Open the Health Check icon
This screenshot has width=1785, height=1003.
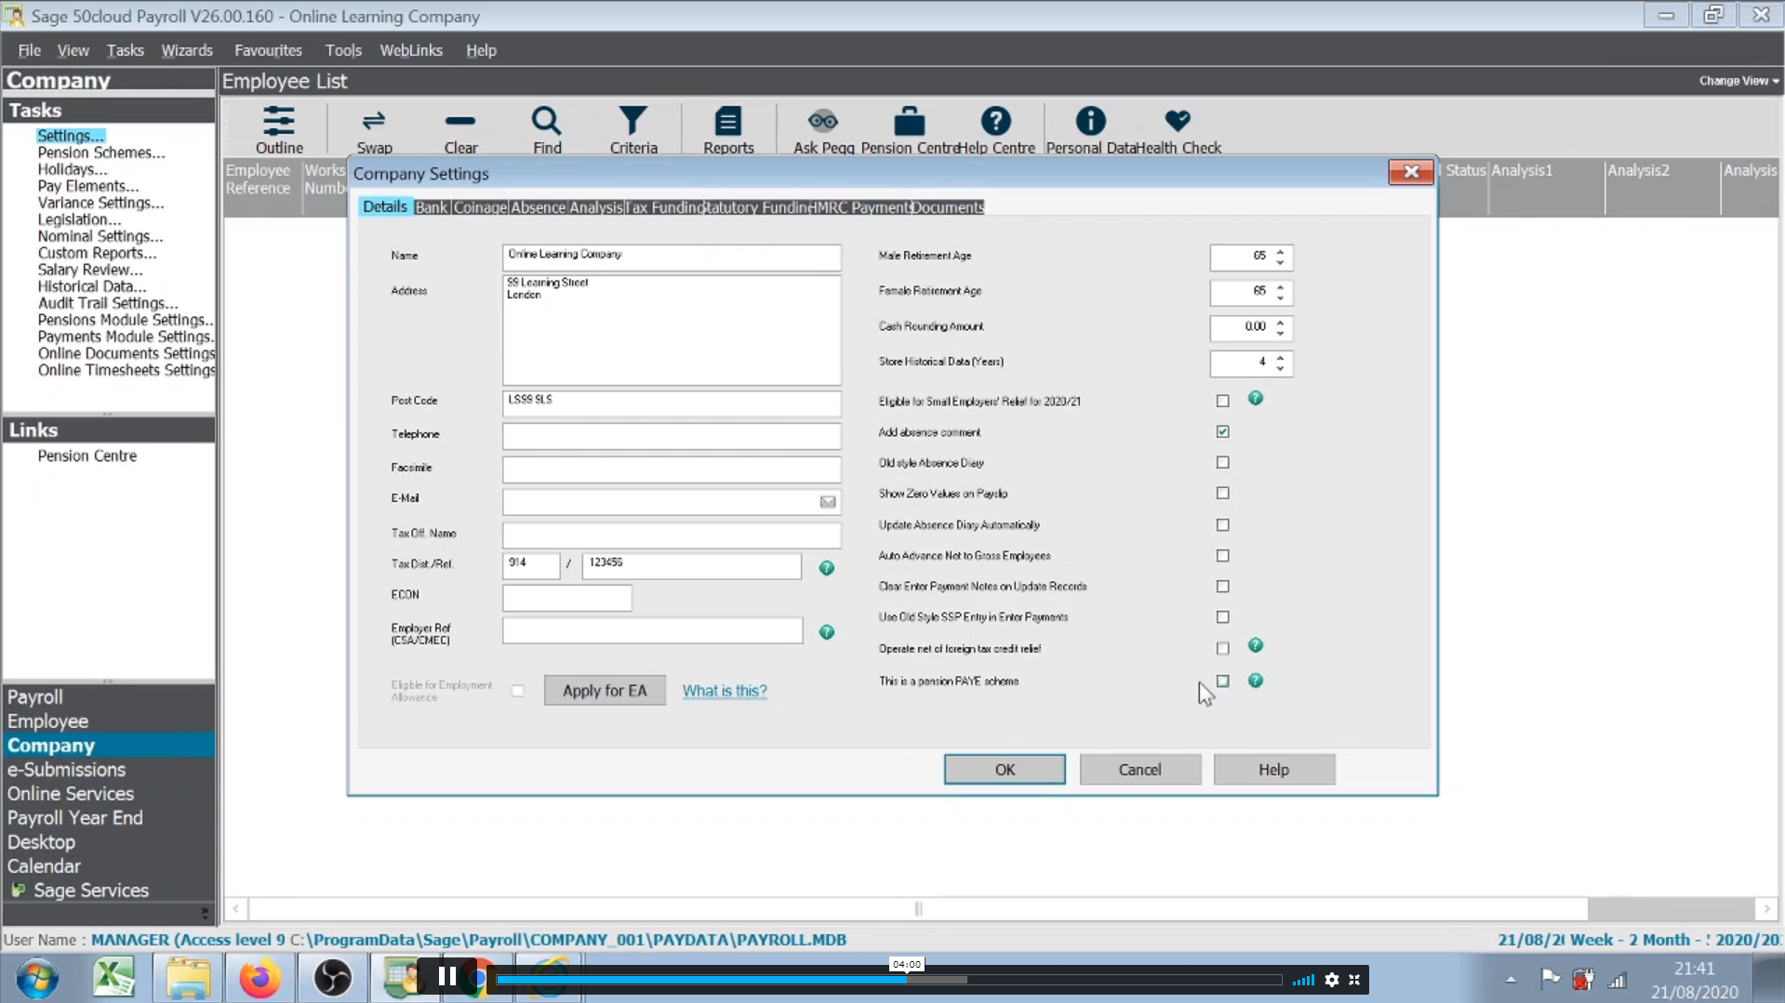tap(1178, 130)
